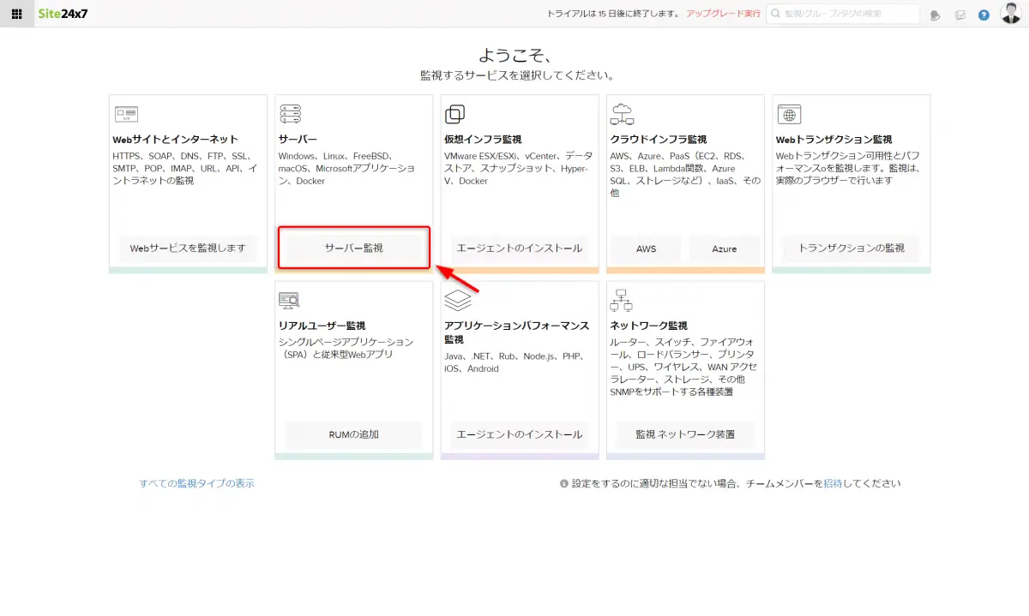Click the Webサイトとインターネット card icon

tap(126, 114)
